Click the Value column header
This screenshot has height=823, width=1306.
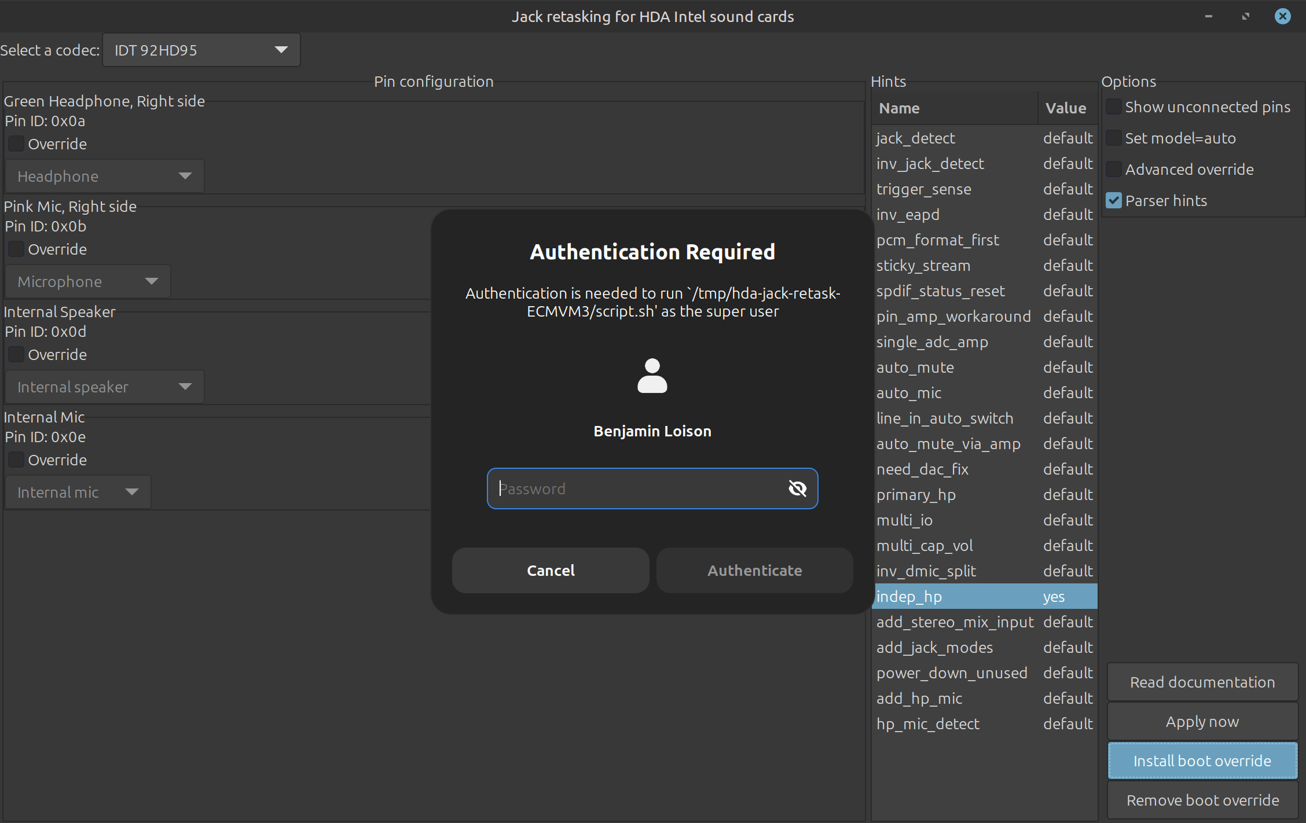[x=1066, y=108]
